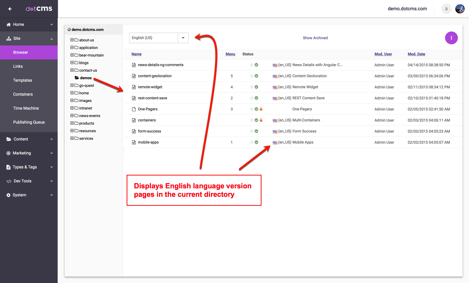Select the demo.dotcms.com site root node

click(x=87, y=30)
